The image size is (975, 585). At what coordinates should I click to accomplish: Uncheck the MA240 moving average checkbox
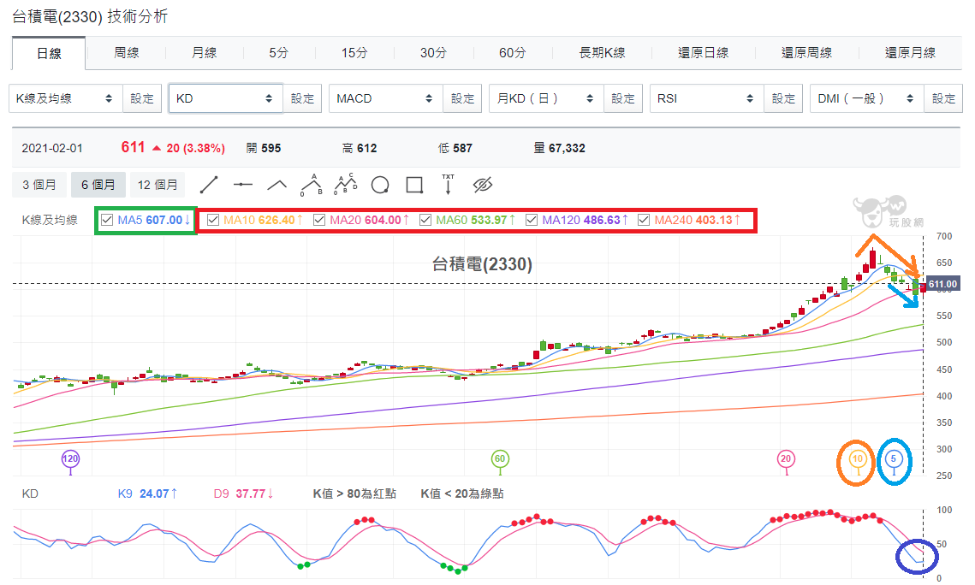[644, 220]
